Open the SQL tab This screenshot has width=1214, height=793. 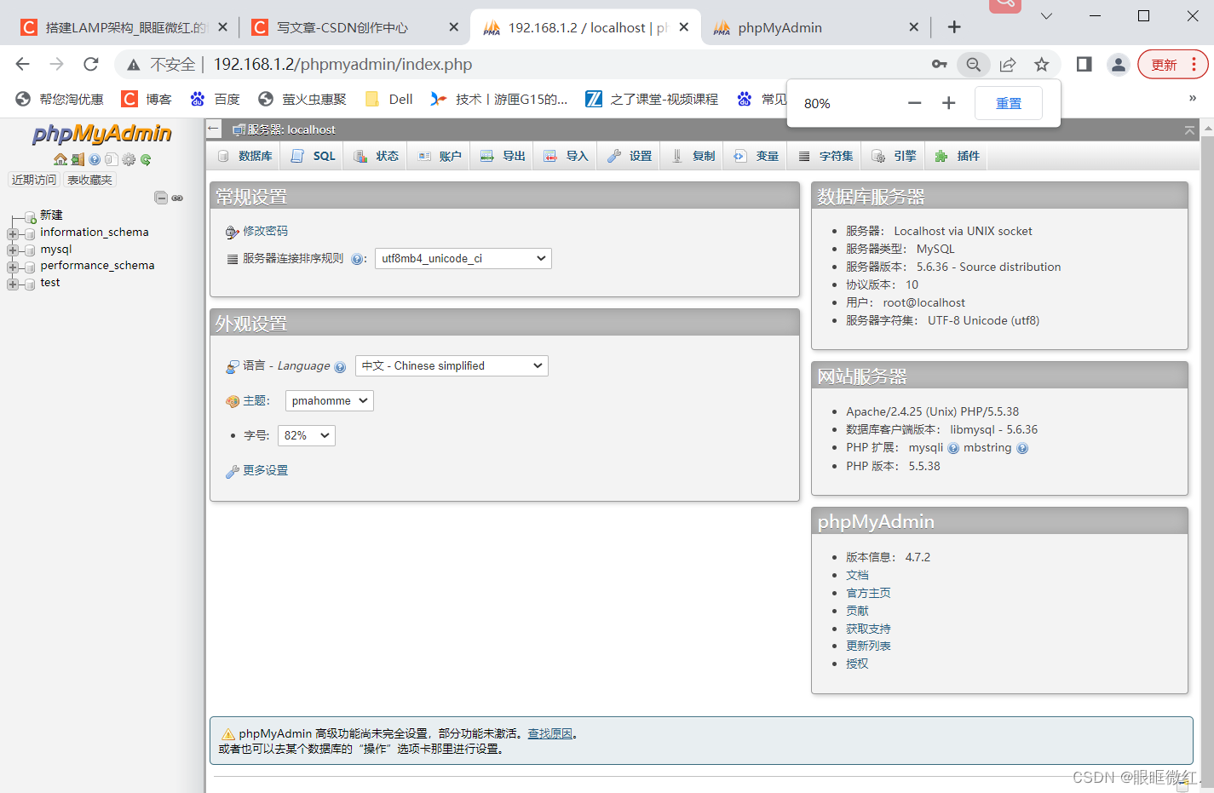point(313,156)
